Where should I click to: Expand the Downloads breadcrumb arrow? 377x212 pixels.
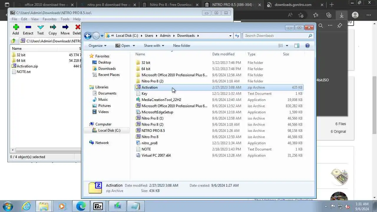(198, 36)
